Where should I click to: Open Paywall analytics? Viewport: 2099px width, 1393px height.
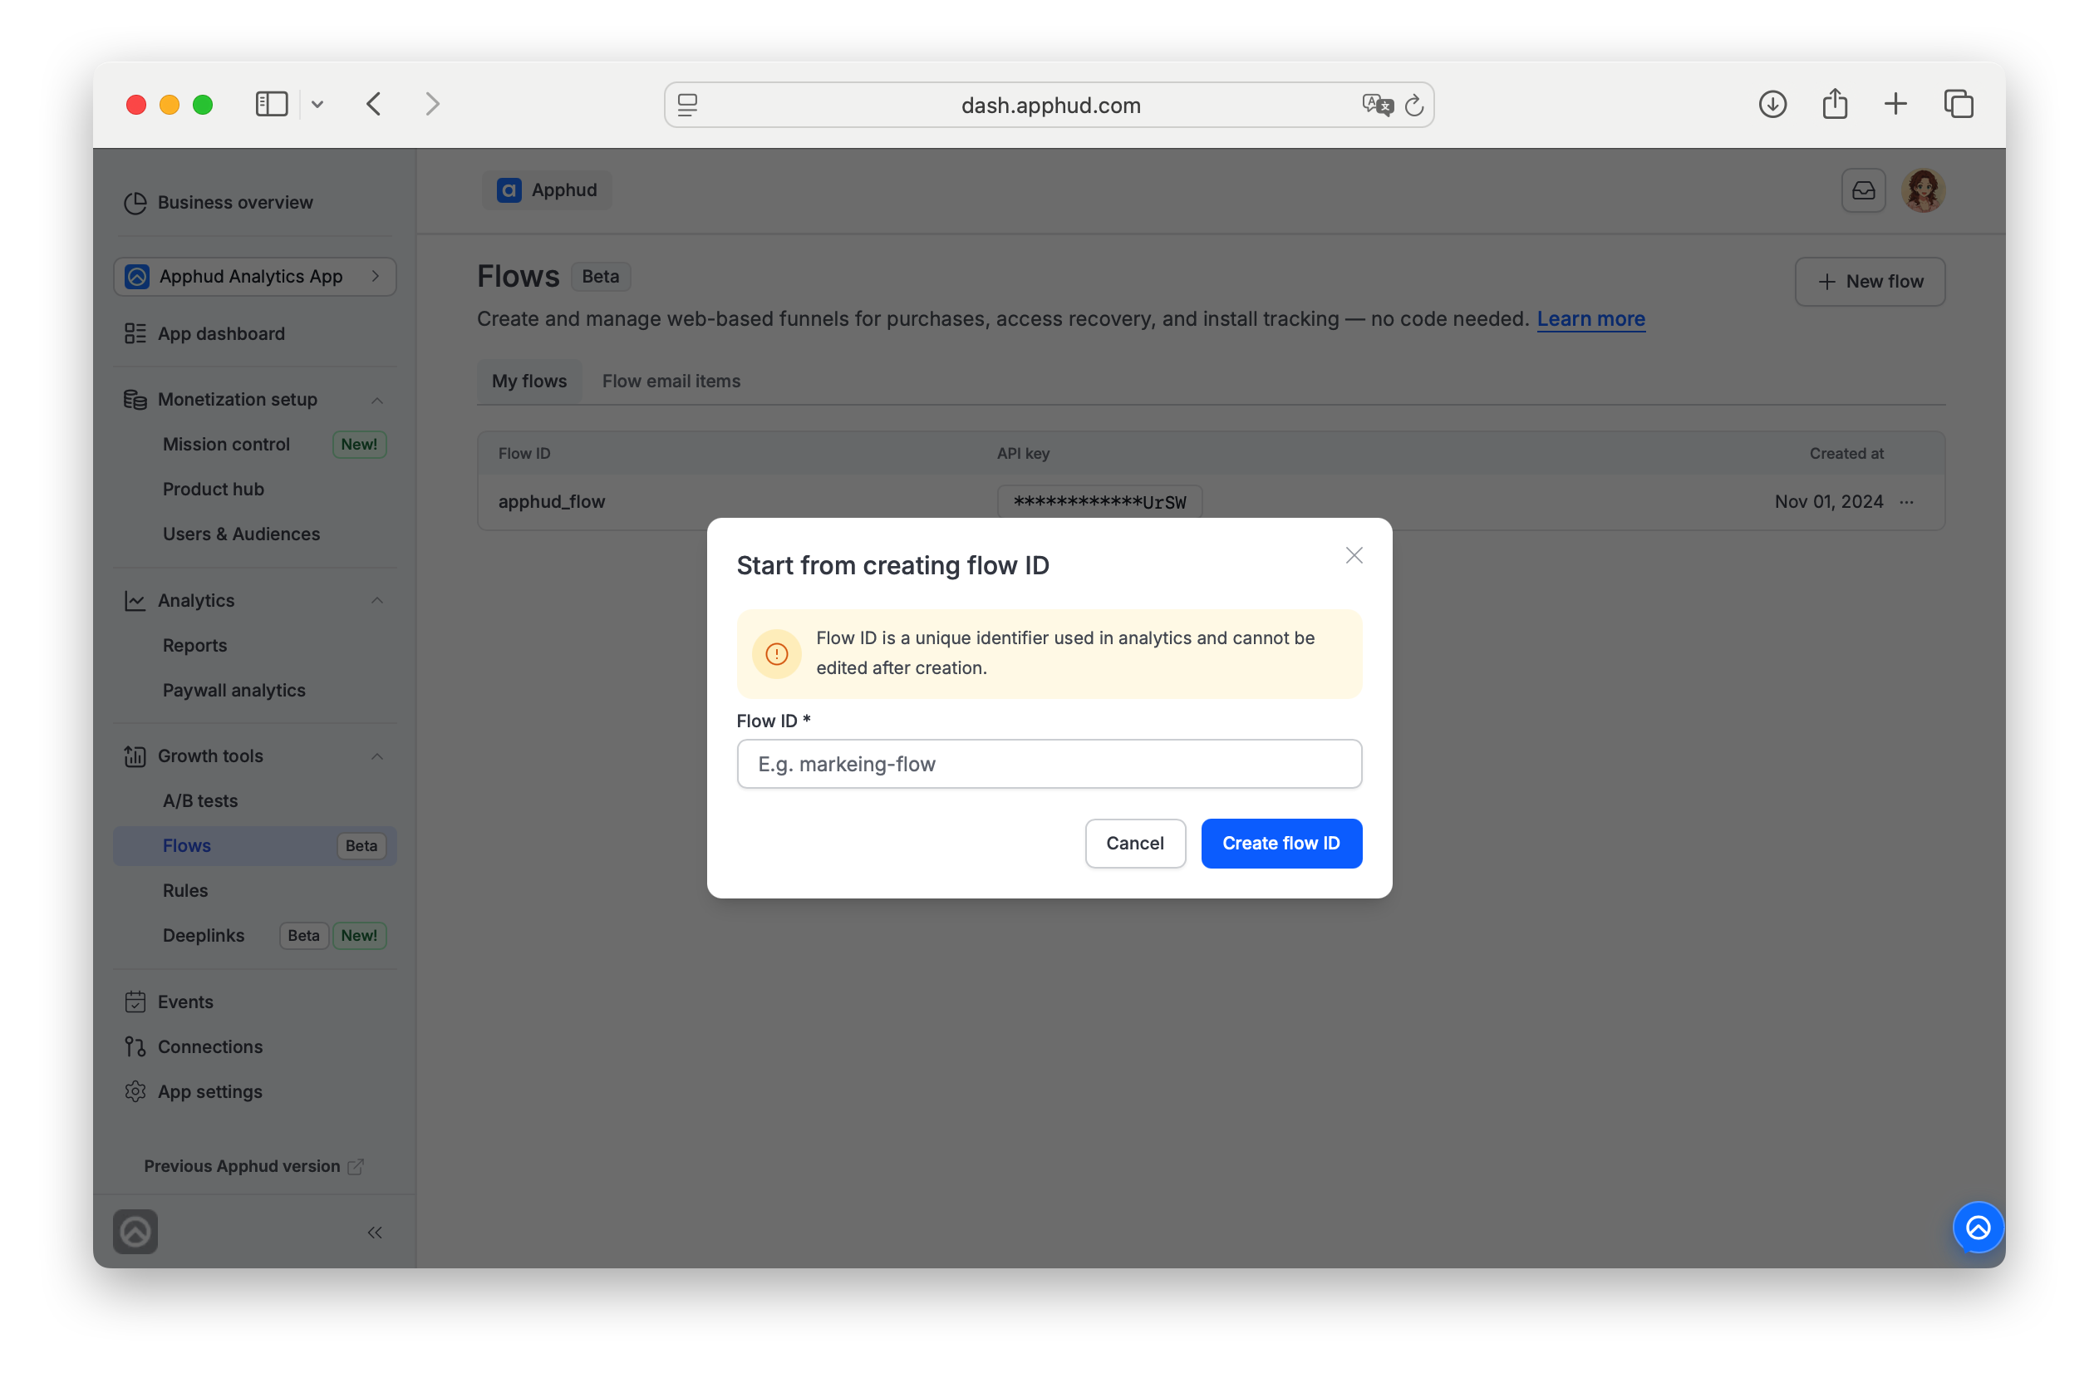tap(233, 689)
